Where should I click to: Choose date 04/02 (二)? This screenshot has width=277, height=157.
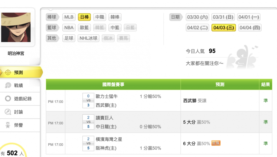coord(197,27)
